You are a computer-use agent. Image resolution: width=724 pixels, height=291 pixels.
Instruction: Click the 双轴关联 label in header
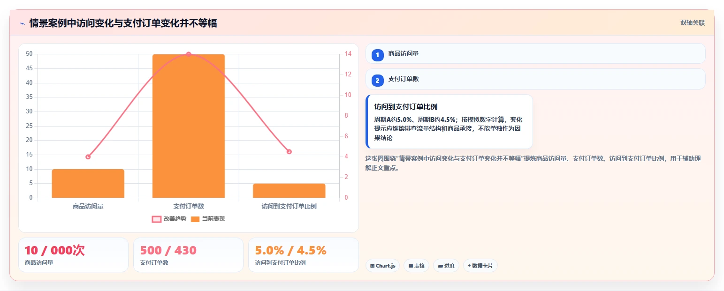tap(692, 22)
